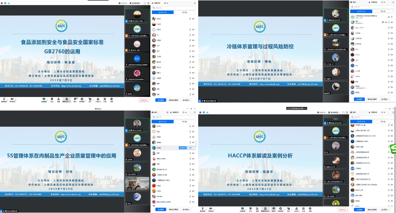396x213 pixels.
Task: Toggle microphone mute in GB2760 meeting toolbar
Action: (4, 99)
